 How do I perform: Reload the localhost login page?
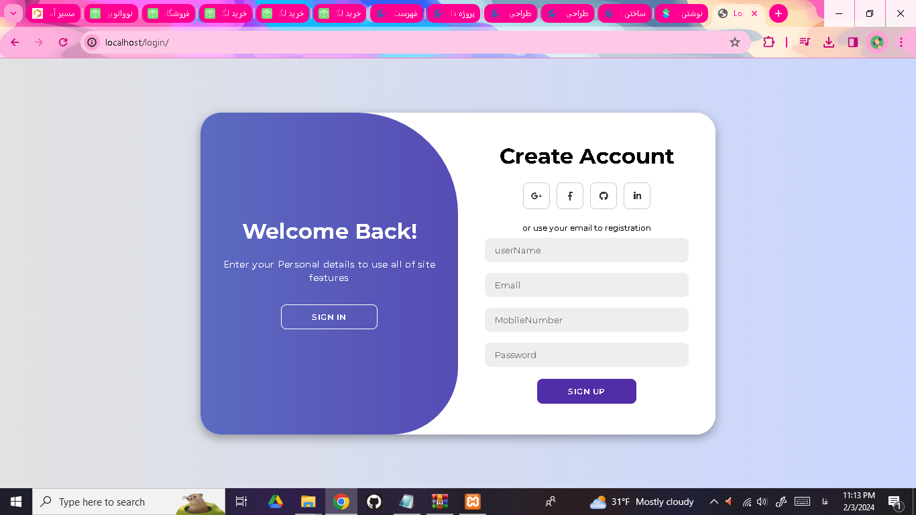63,42
